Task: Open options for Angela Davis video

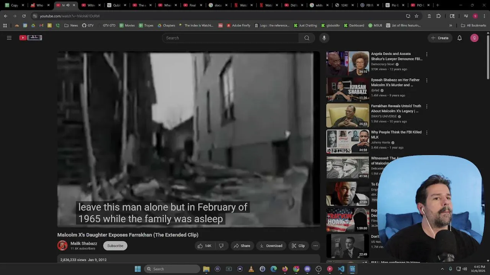Action: 427,54
